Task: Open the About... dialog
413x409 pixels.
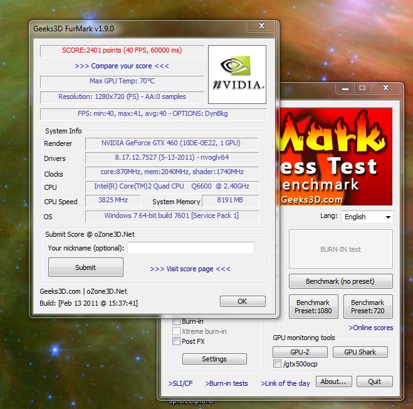Action: pyautogui.click(x=333, y=381)
